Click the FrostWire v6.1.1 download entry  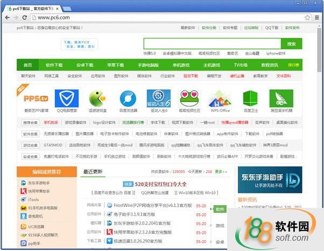(x=152, y=205)
